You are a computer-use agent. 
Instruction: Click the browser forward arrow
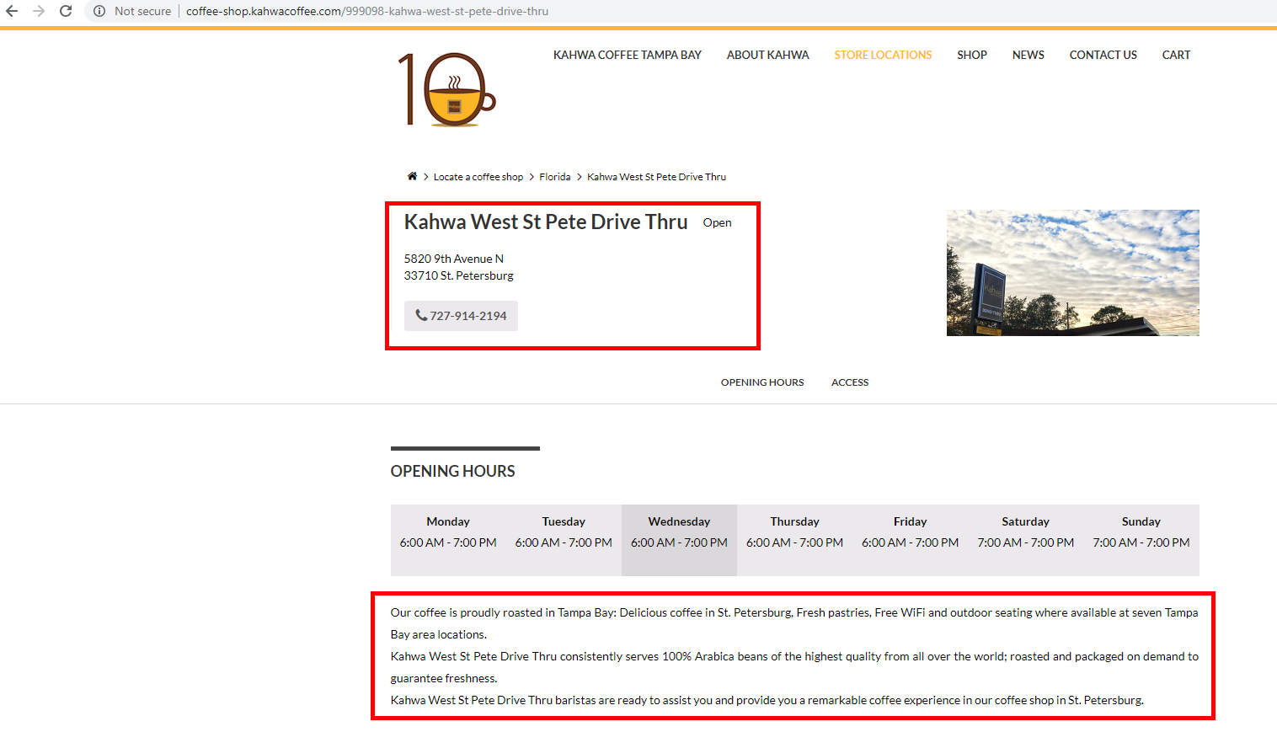coord(39,11)
